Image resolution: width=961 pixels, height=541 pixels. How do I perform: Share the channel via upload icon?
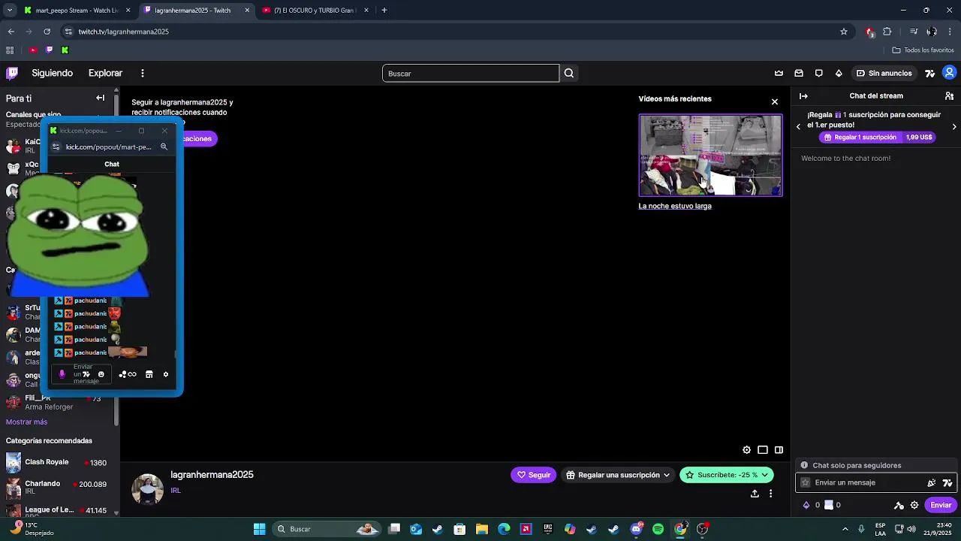[755, 494]
